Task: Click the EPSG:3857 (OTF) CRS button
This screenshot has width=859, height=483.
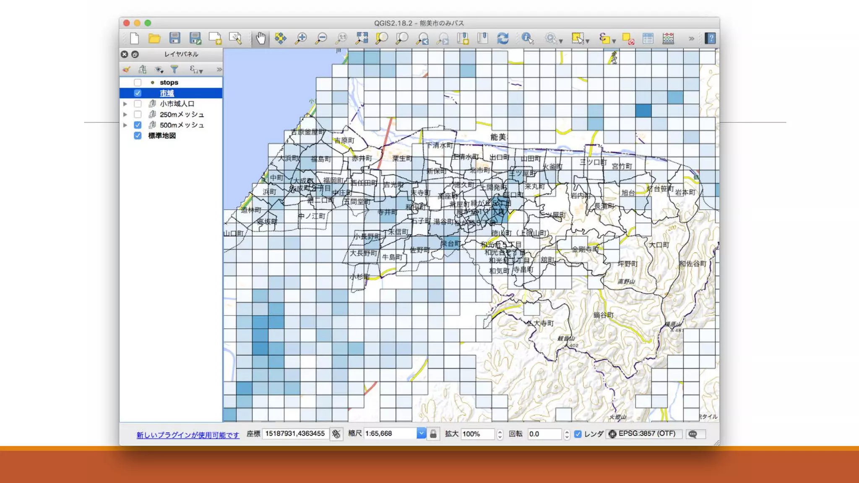Action: [643, 434]
